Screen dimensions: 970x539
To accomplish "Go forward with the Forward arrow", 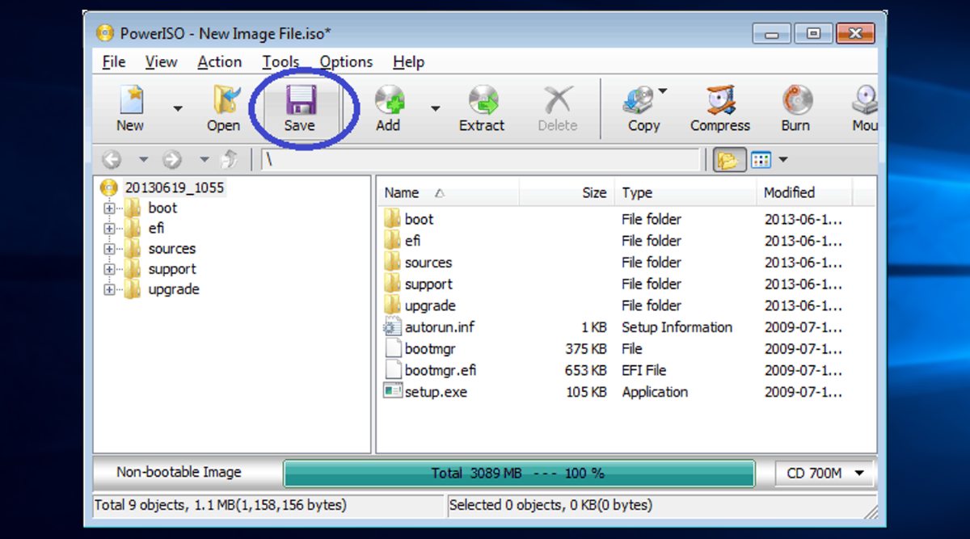I will point(173,160).
